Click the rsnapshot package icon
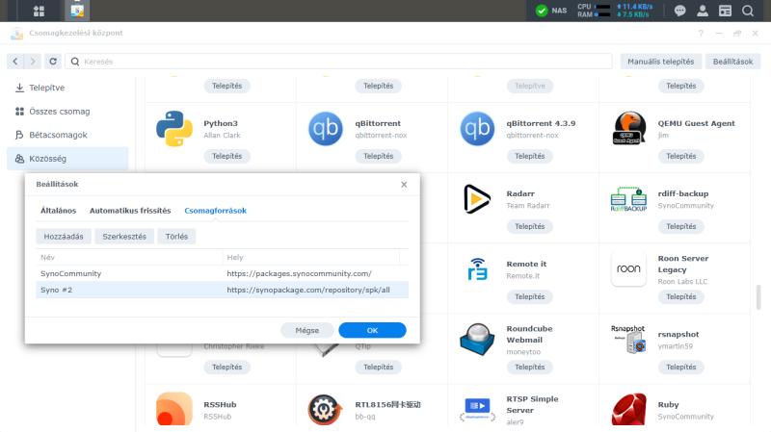 click(x=628, y=340)
